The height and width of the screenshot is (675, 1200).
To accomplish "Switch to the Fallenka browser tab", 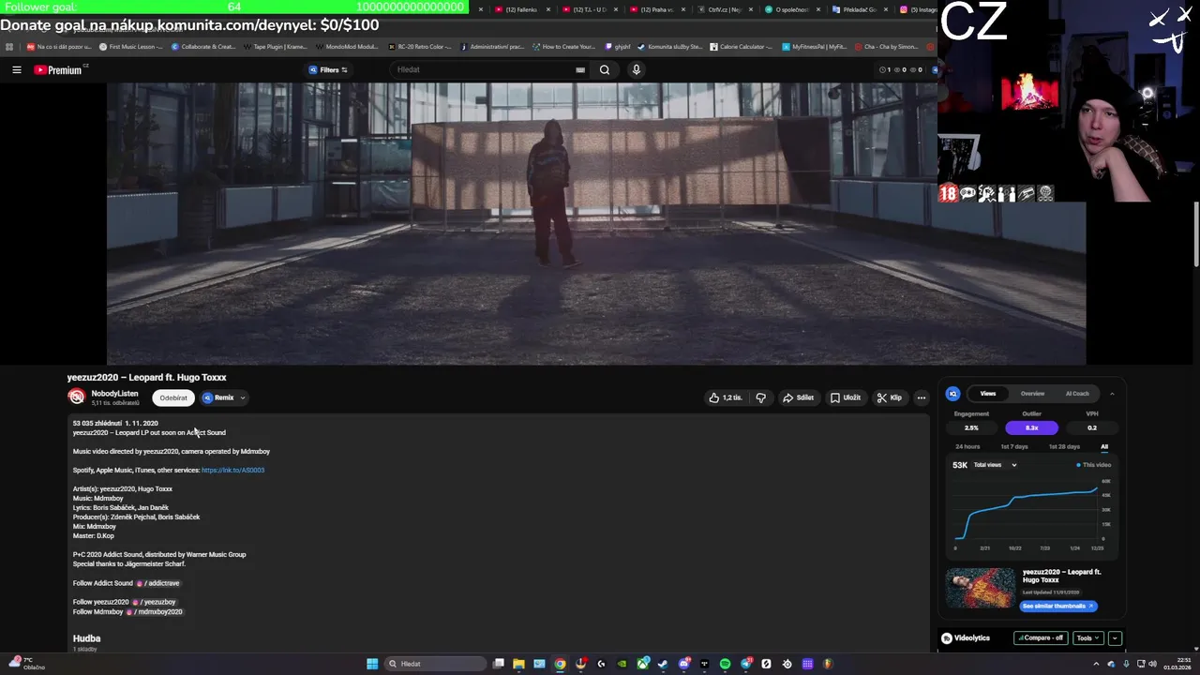I will click(x=520, y=9).
